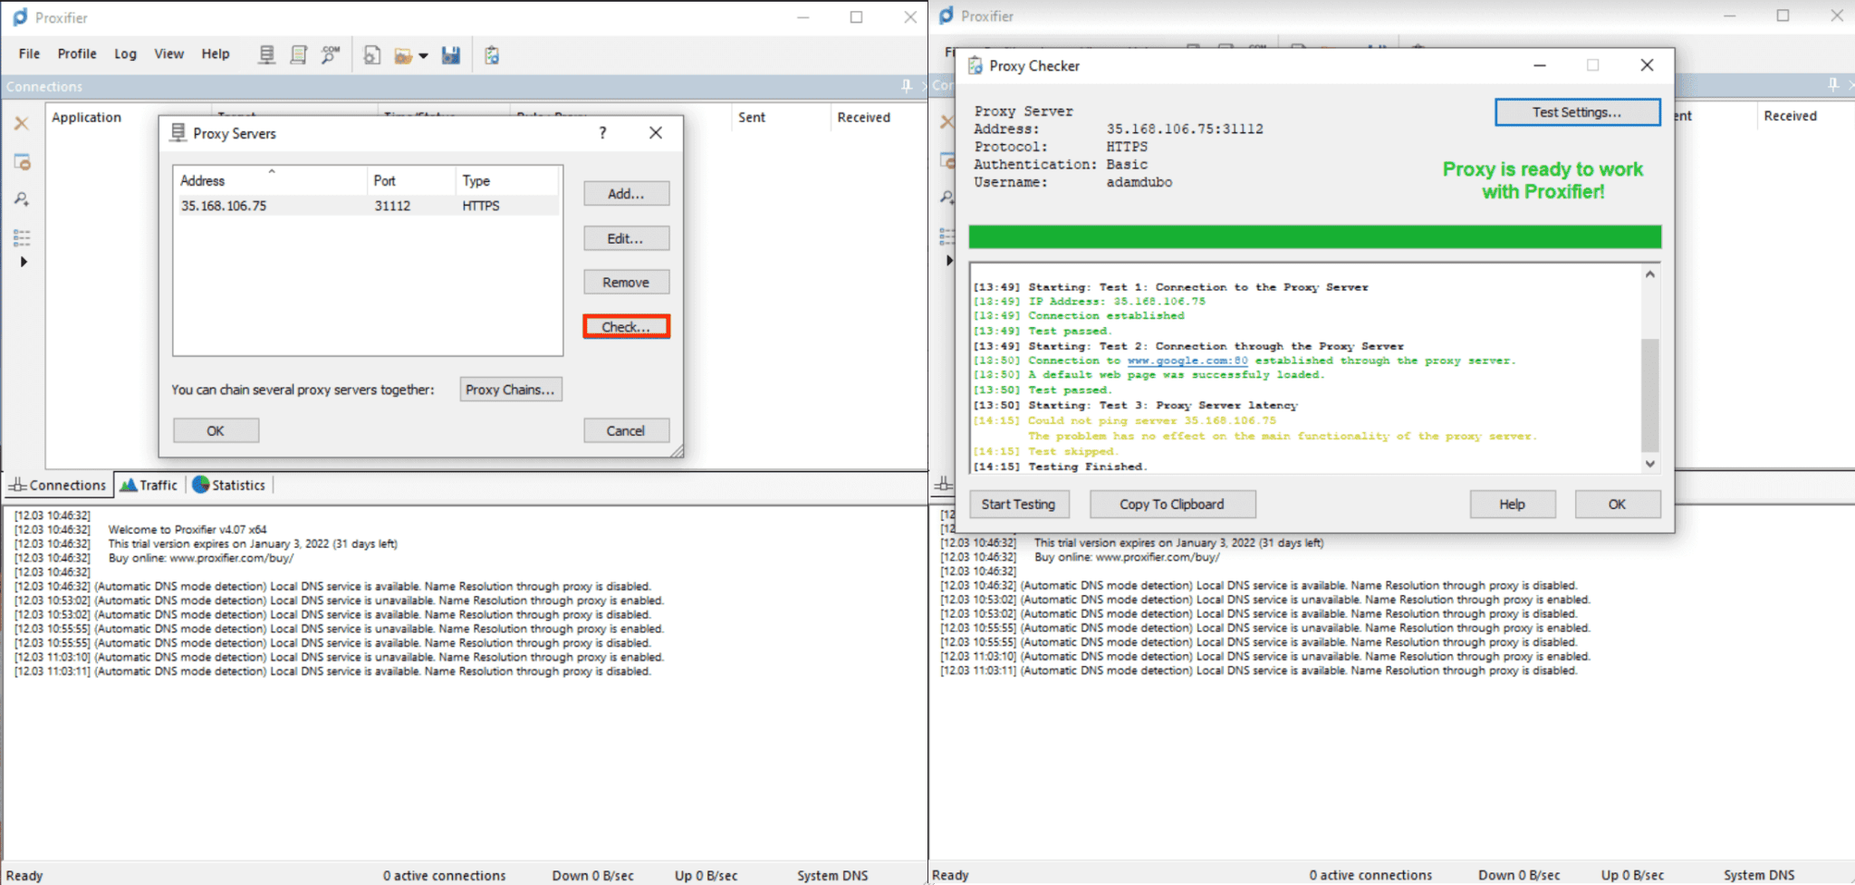Save the current profile using the floppy disk icon
The width and height of the screenshot is (1855, 885).
pos(450,54)
